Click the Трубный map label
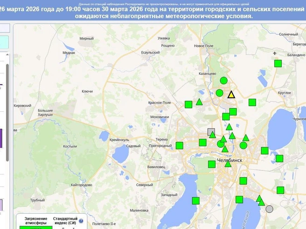The image size is (306, 229). pos(37,200)
